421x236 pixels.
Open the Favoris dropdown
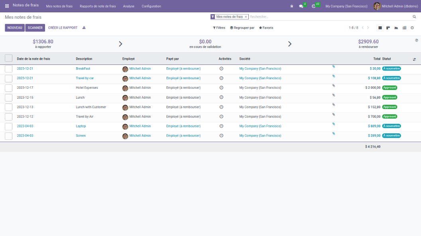point(266,28)
